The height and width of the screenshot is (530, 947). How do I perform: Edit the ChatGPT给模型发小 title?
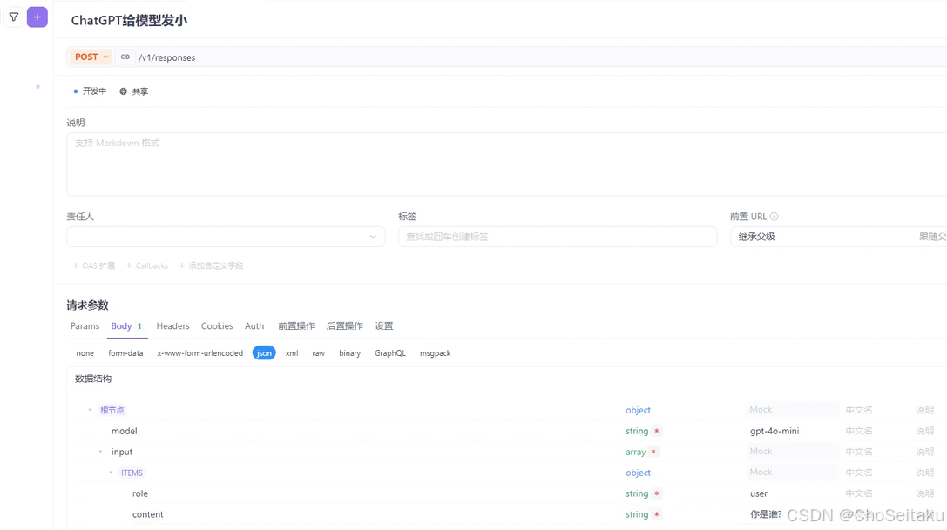[129, 21]
